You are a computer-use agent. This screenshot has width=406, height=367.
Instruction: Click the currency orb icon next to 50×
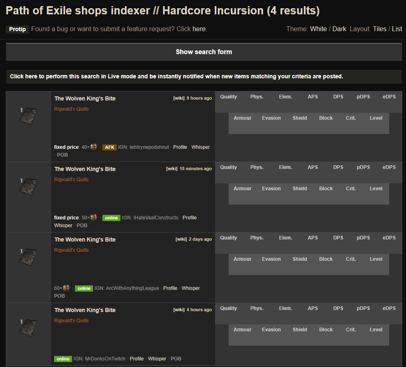(94, 217)
